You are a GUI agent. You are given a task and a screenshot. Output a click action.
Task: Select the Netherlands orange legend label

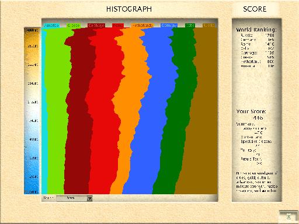coord(142,25)
